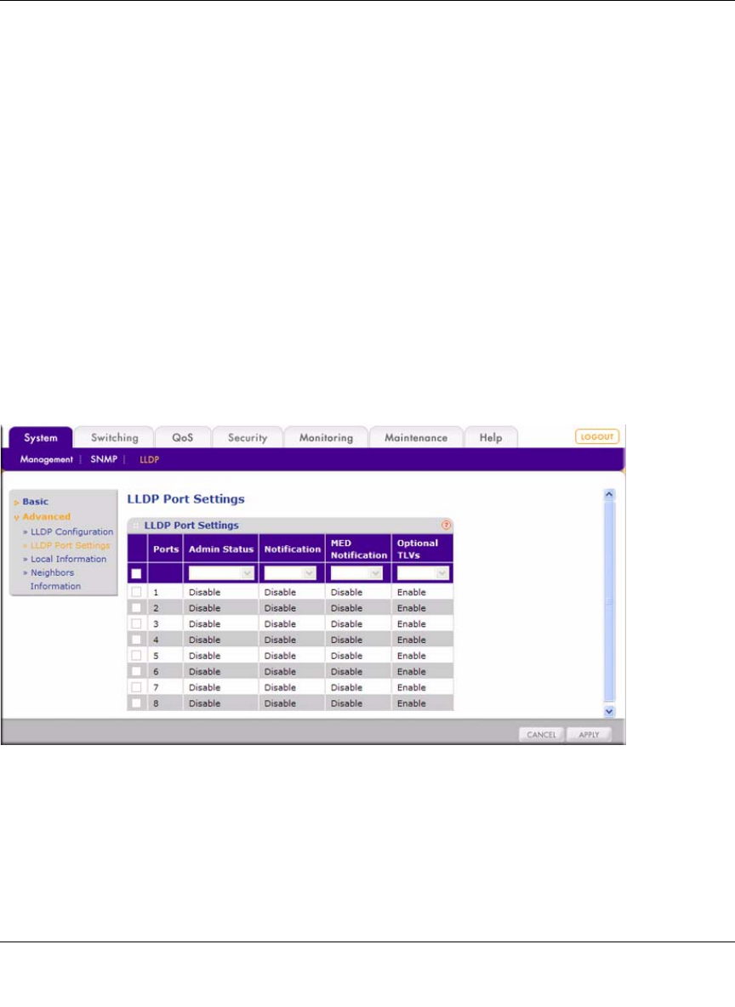Check the box for port 3
The width and height of the screenshot is (735, 1007).
136,623
